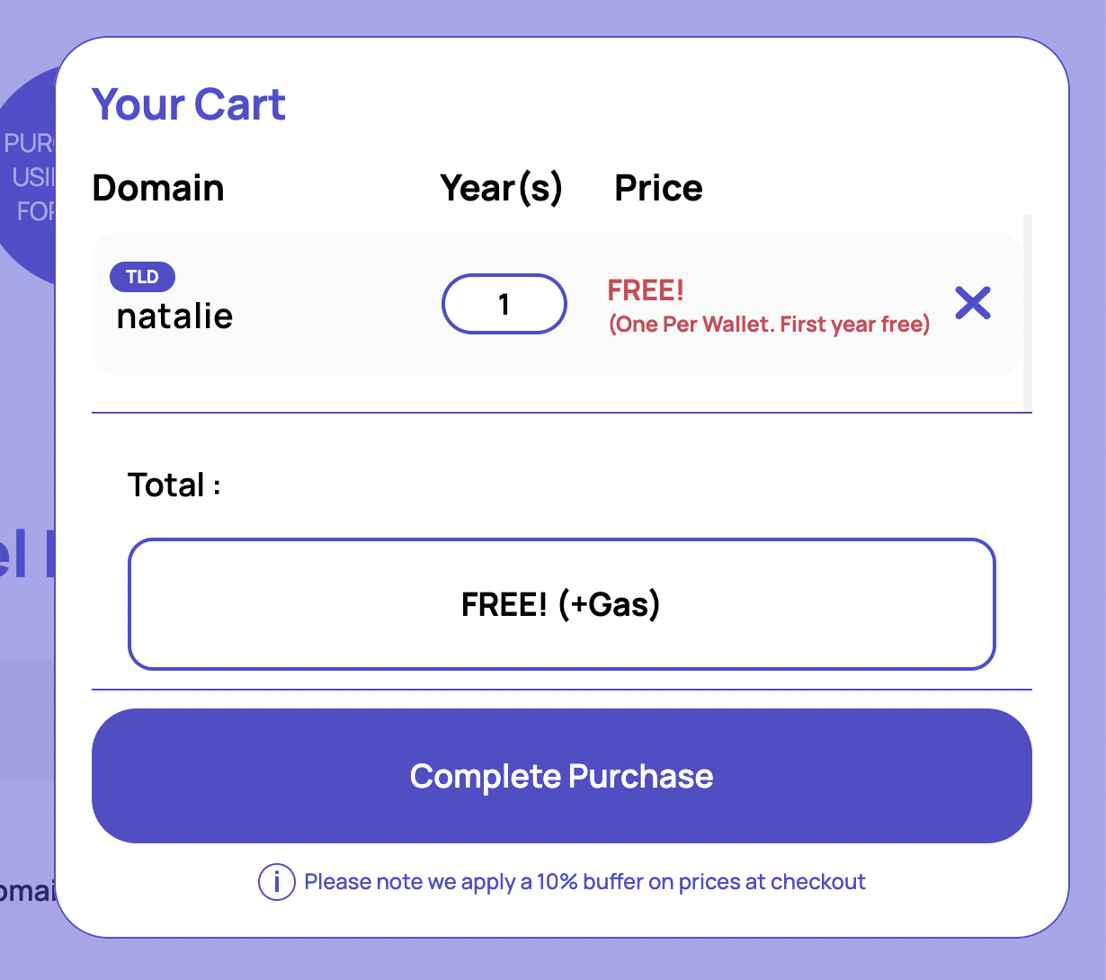The image size is (1106, 980).
Task: Click the Year(s) column header
Action: (x=501, y=188)
